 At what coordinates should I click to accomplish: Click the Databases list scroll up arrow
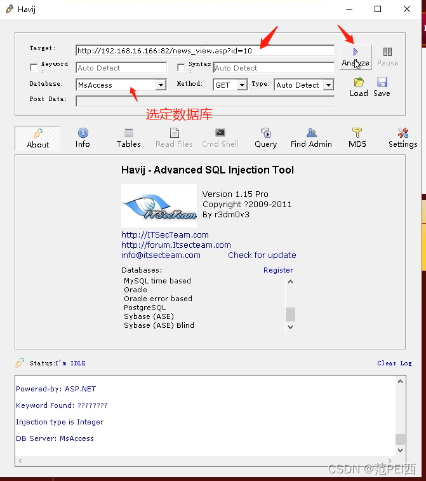[291, 281]
